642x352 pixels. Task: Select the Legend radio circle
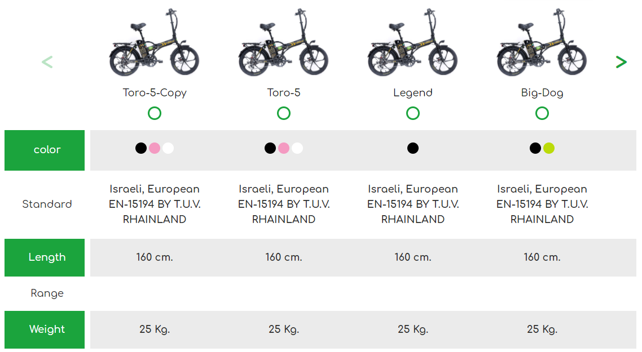click(x=413, y=113)
